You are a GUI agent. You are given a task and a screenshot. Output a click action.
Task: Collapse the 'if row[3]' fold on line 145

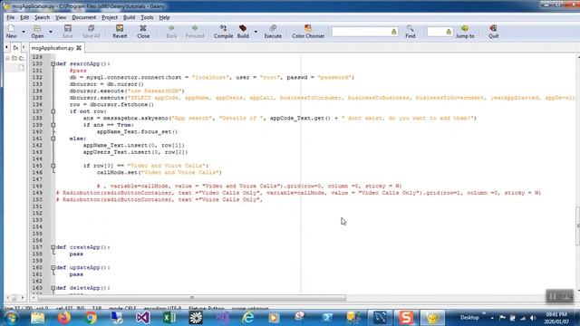pos(53,166)
